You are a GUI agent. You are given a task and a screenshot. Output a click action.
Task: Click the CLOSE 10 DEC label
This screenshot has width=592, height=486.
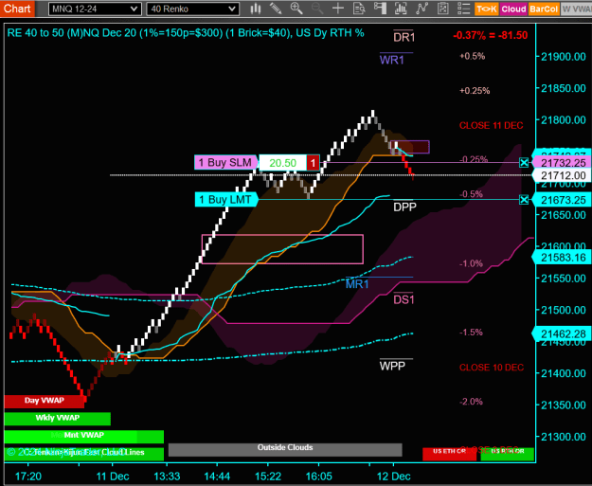(x=492, y=368)
